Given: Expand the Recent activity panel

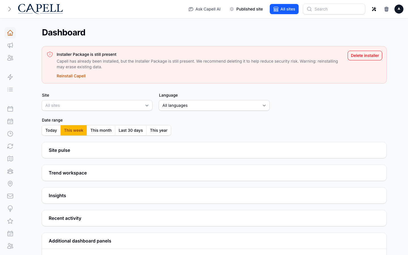Looking at the screenshot, I should [214, 218].
